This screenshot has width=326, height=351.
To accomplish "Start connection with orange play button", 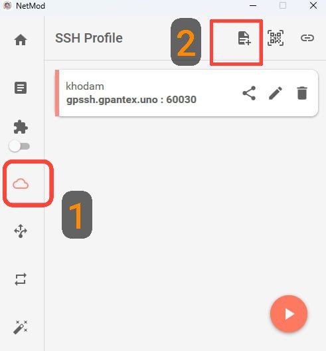I will [x=289, y=314].
